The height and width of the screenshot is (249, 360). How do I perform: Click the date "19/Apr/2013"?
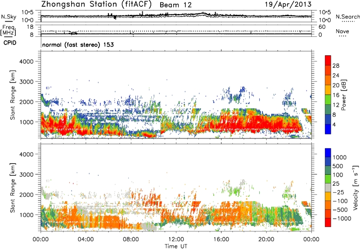(288, 4)
